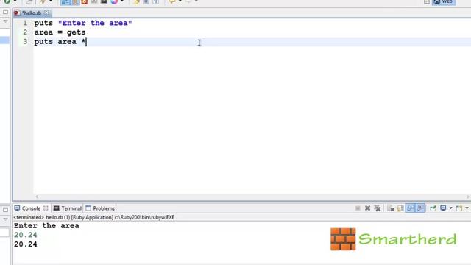Toggle show console when standard error changes
The image size is (471, 265).
(420, 208)
